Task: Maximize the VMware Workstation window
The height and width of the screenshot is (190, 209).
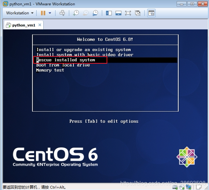Action: click(x=192, y=4)
